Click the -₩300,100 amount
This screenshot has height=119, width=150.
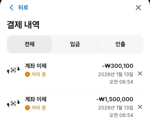117,66
